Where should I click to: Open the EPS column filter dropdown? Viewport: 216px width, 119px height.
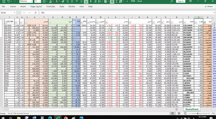coord(82,23)
